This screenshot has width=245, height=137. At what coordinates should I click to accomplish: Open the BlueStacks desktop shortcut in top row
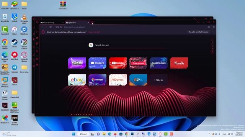(x=15, y=5)
